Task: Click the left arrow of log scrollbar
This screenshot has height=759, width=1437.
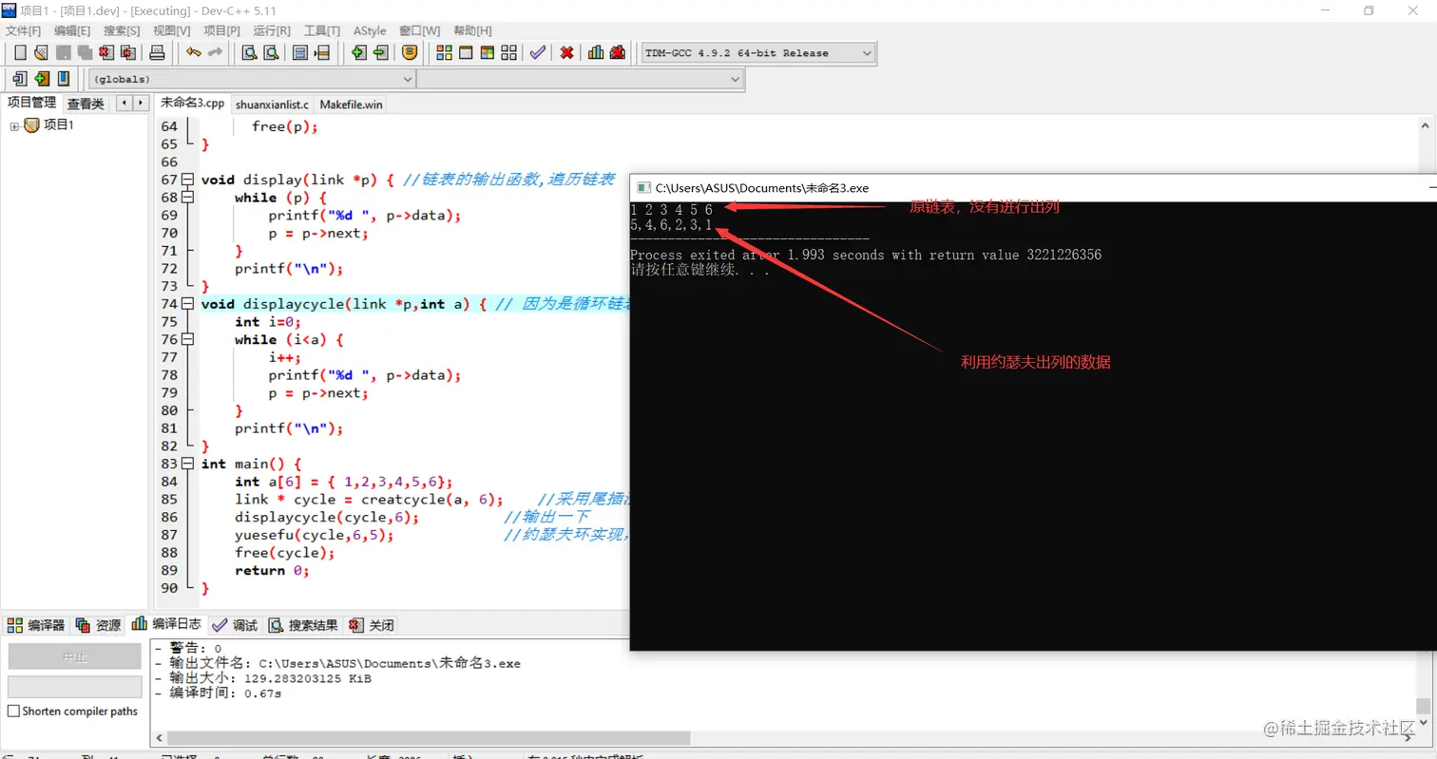Action: (x=160, y=738)
